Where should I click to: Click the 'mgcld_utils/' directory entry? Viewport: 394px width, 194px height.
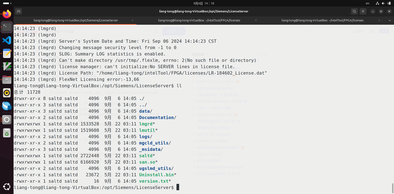pyautogui.click(x=155, y=143)
